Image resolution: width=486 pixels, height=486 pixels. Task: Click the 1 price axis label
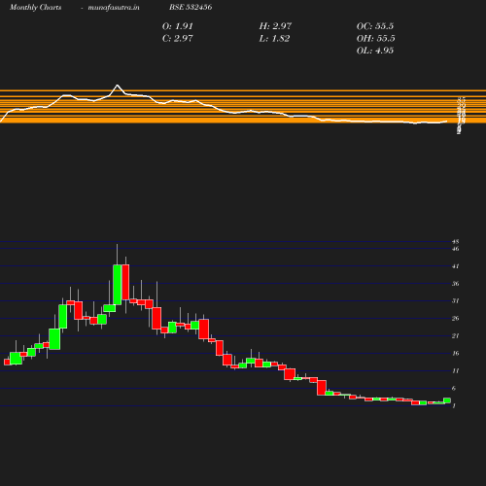pyautogui.click(x=454, y=405)
